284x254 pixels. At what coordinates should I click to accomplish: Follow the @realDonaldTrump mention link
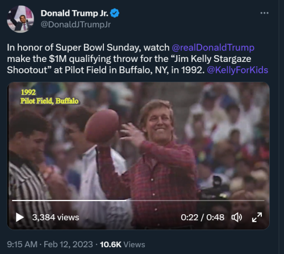(213, 47)
